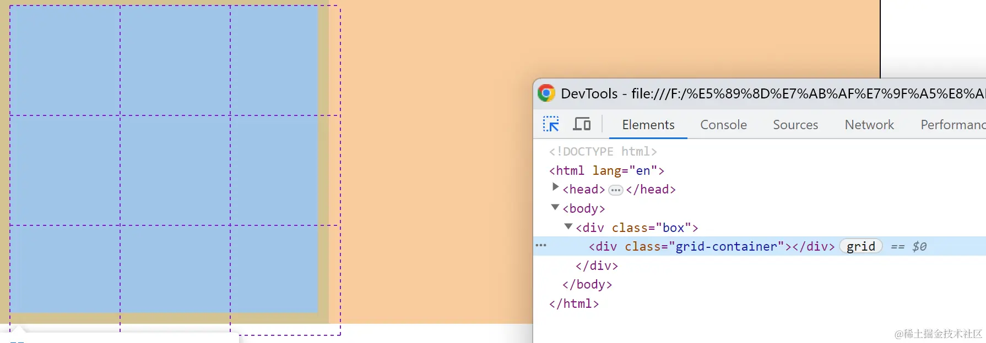Select the closing </div> tag line
Viewport: 986px width, 343px height.
point(597,265)
